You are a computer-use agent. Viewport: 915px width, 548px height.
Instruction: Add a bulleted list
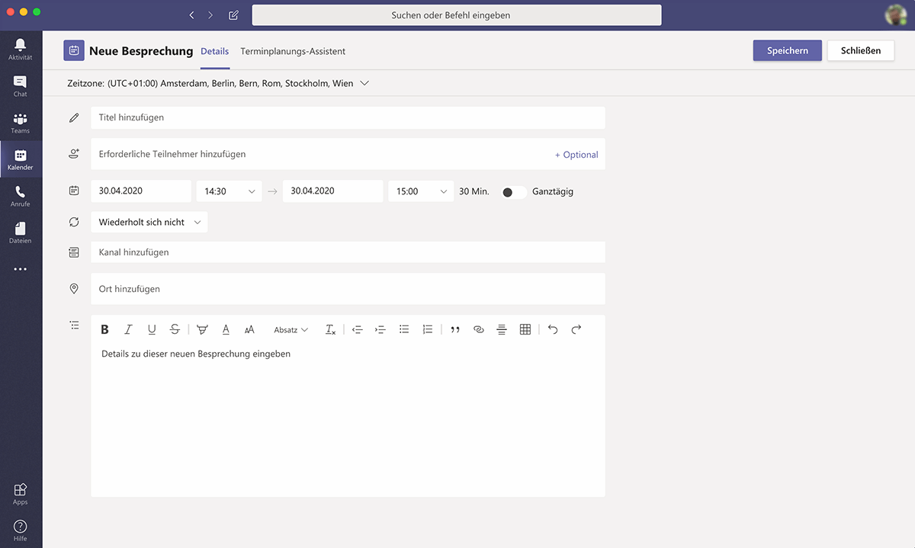click(404, 329)
